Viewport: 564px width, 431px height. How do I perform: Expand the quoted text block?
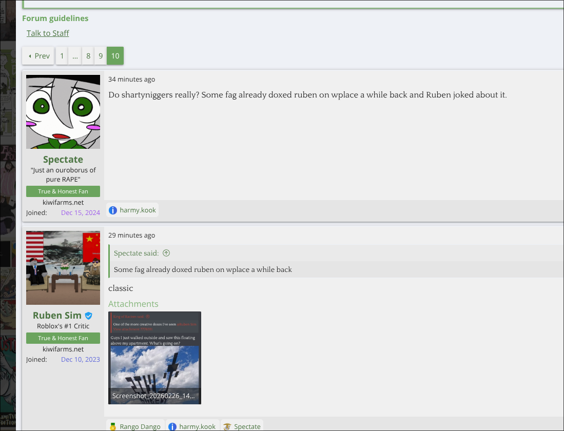pos(203,269)
